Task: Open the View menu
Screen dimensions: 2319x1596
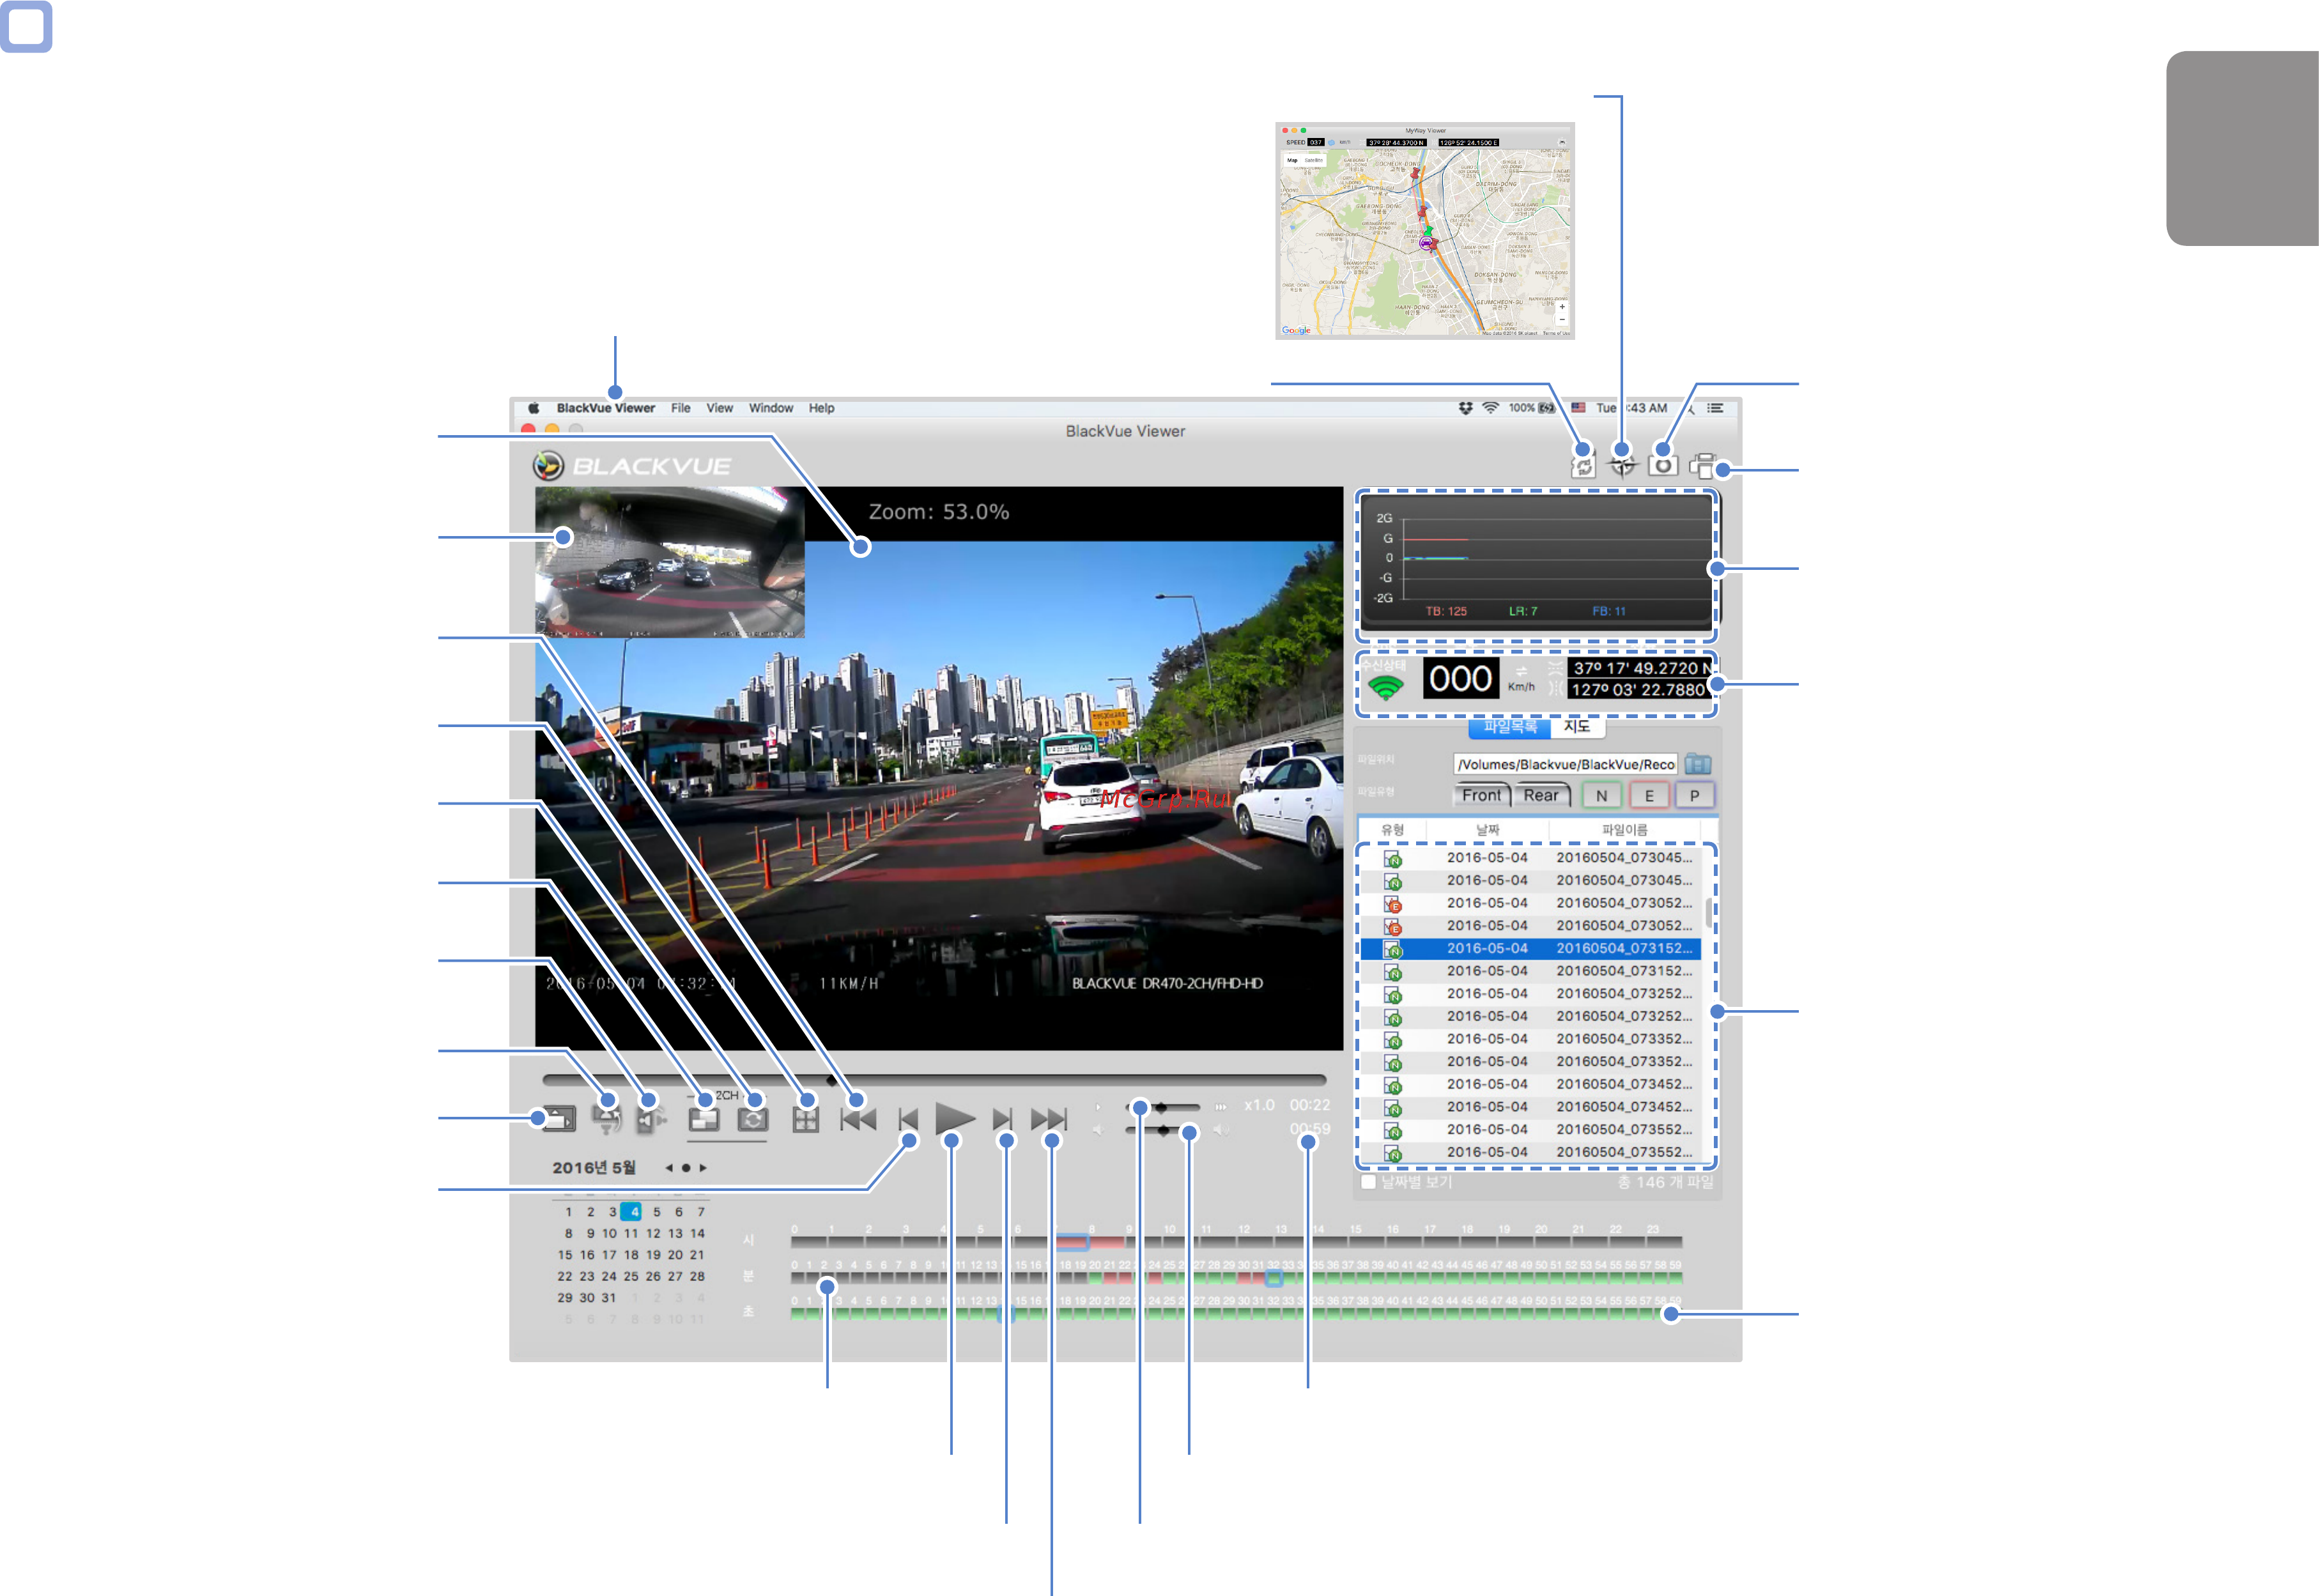Action: pos(720,408)
